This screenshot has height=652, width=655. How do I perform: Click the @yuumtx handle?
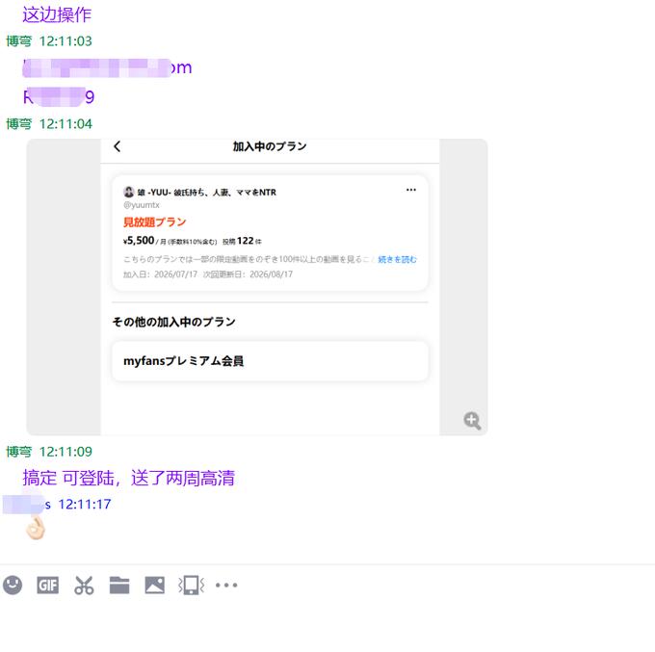(142, 205)
